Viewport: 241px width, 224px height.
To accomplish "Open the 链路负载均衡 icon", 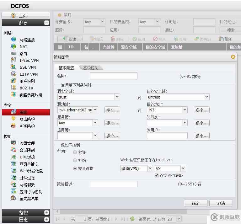I will [13, 94].
